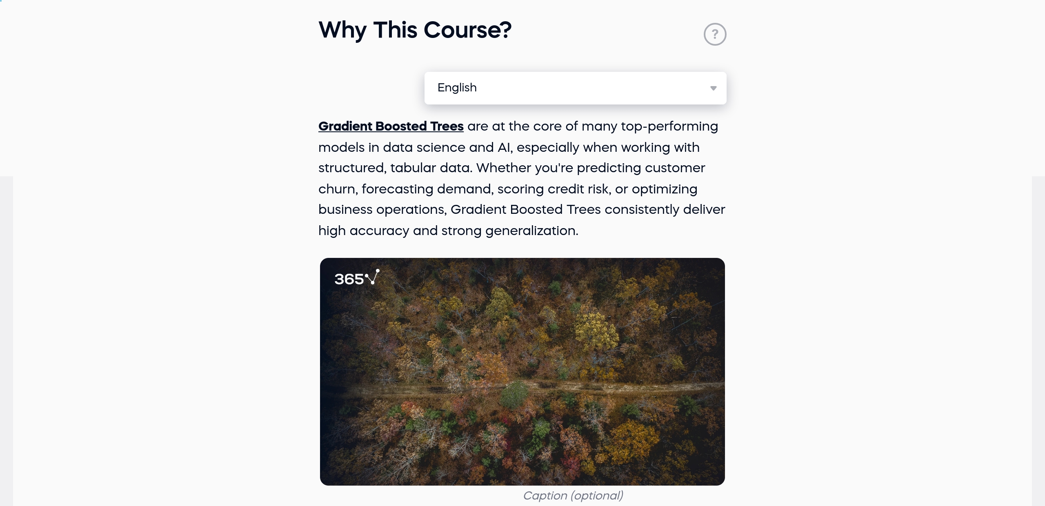Select the English option in the language box
This screenshot has width=1045, height=506.
click(457, 88)
